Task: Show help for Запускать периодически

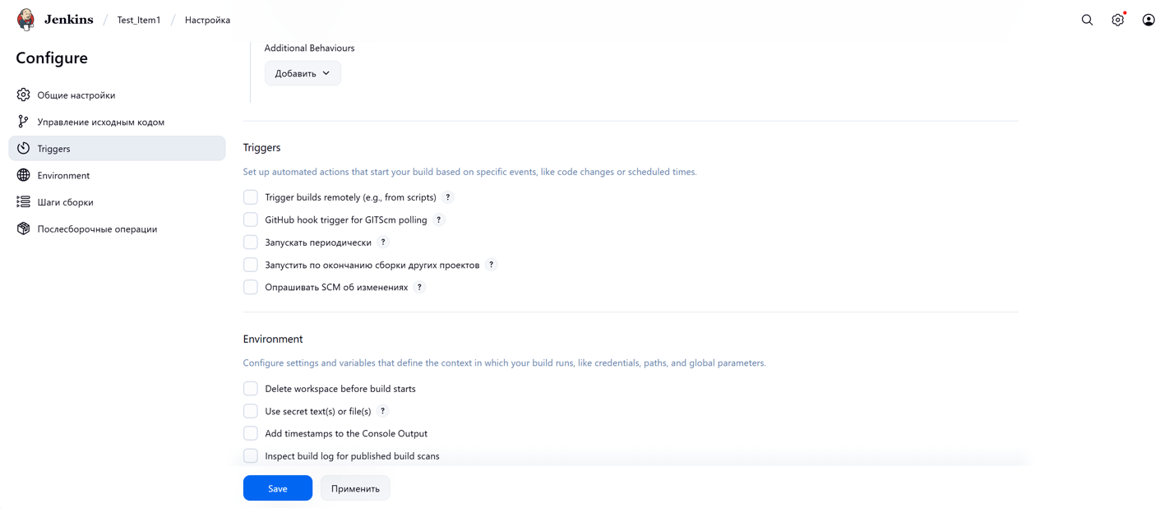Action: (383, 242)
